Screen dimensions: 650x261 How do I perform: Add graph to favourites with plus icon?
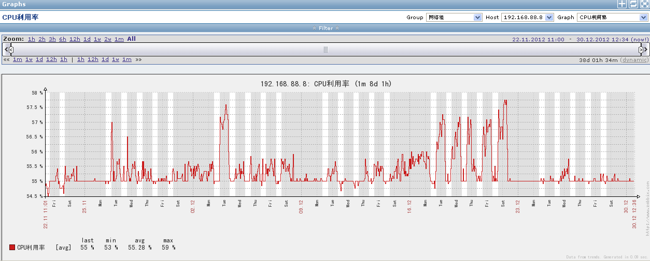click(x=622, y=4)
